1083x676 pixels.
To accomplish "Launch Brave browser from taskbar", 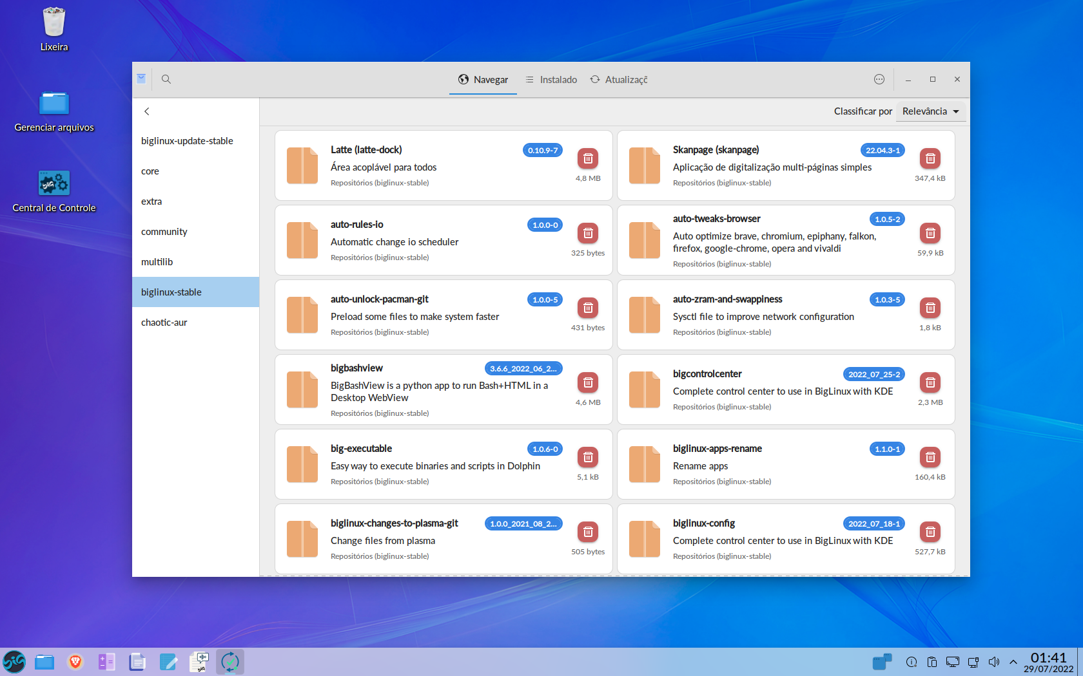I will (75, 662).
